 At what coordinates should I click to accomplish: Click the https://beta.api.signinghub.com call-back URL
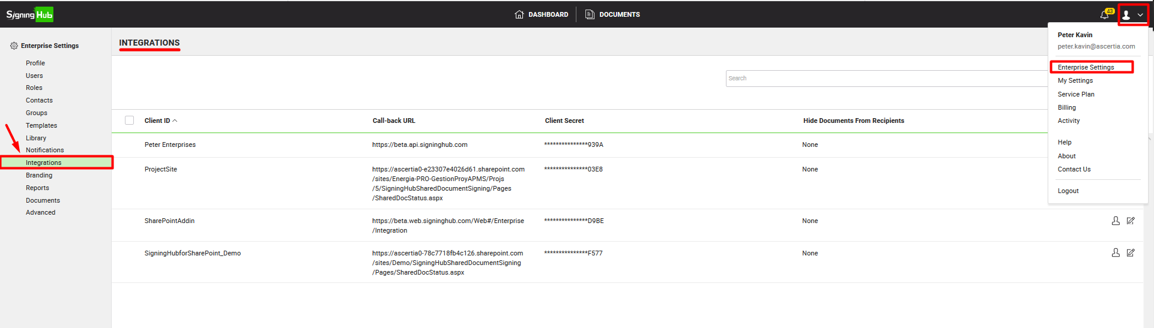420,145
